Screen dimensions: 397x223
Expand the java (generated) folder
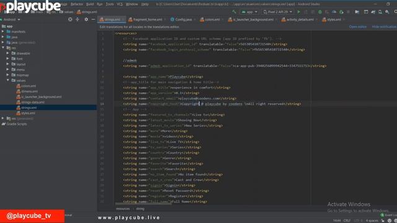point(2,43)
